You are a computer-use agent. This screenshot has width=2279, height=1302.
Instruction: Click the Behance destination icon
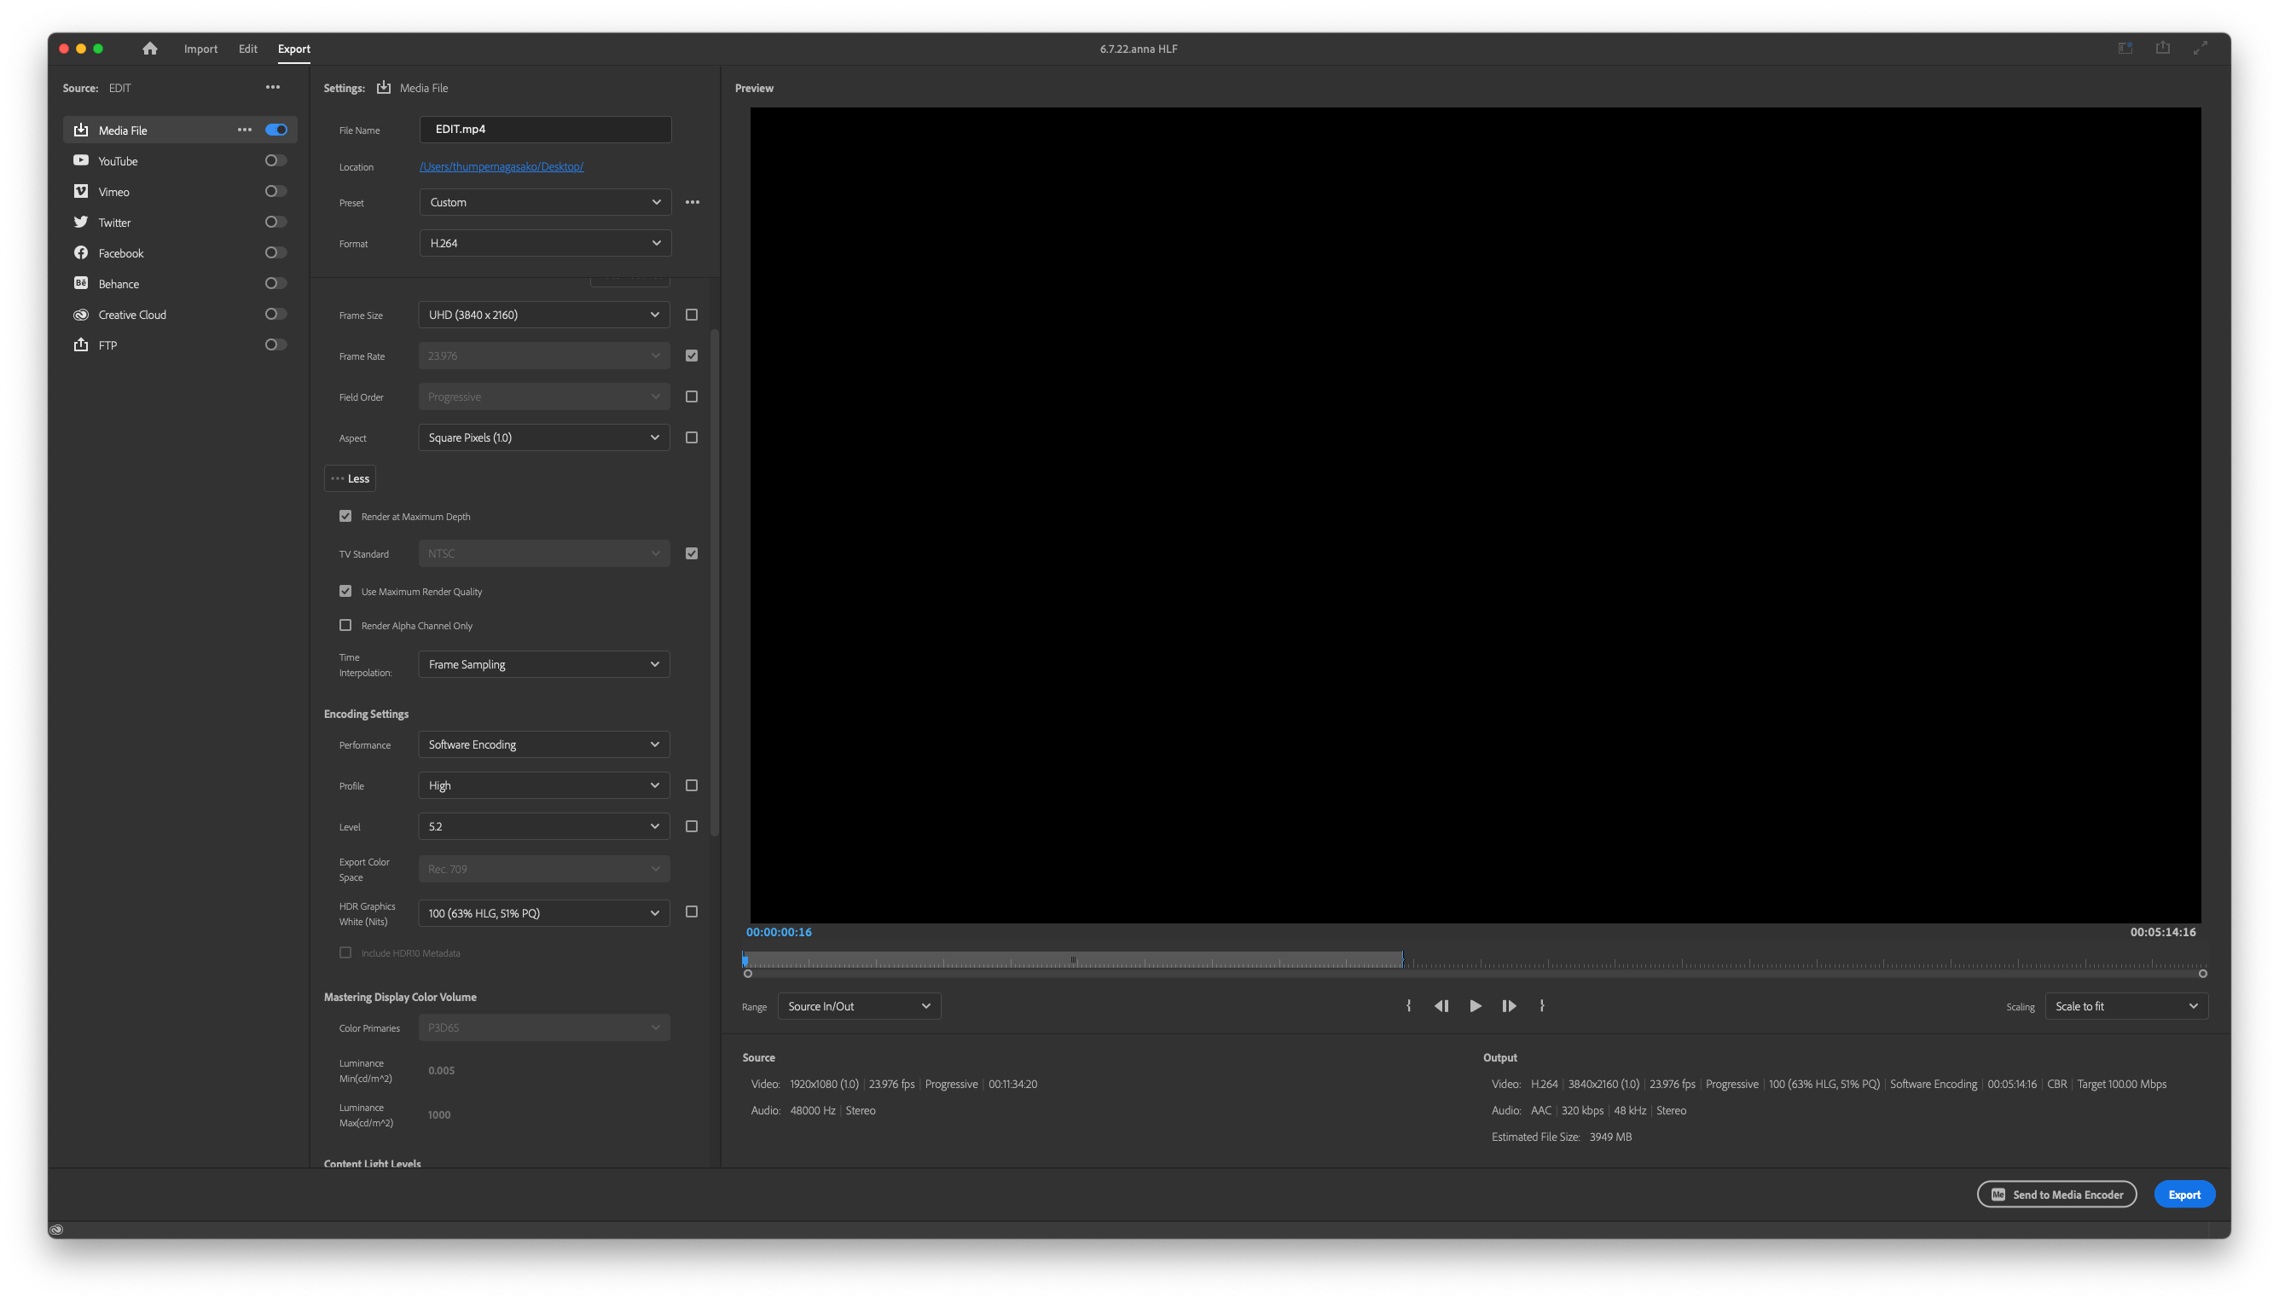click(80, 283)
